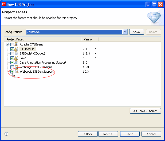
Task: Cancel the New EJB Project wizard
Action: [x=151, y=134]
